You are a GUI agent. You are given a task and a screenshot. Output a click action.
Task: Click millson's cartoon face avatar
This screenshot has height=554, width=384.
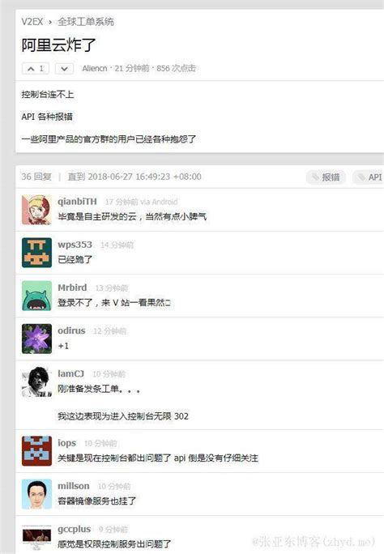click(36, 494)
